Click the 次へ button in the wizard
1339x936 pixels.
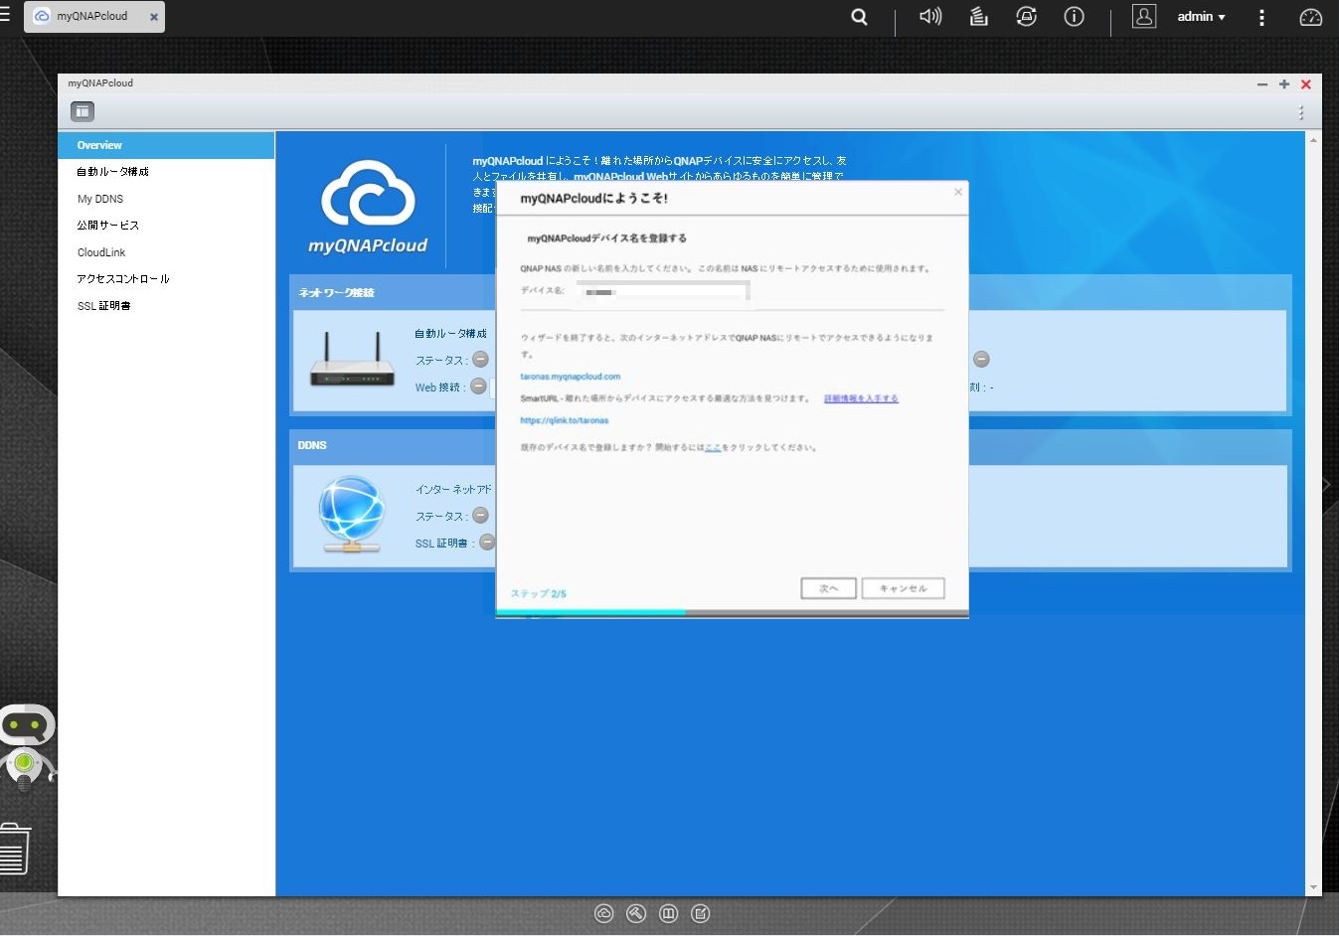pyautogui.click(x=828, y=588)
